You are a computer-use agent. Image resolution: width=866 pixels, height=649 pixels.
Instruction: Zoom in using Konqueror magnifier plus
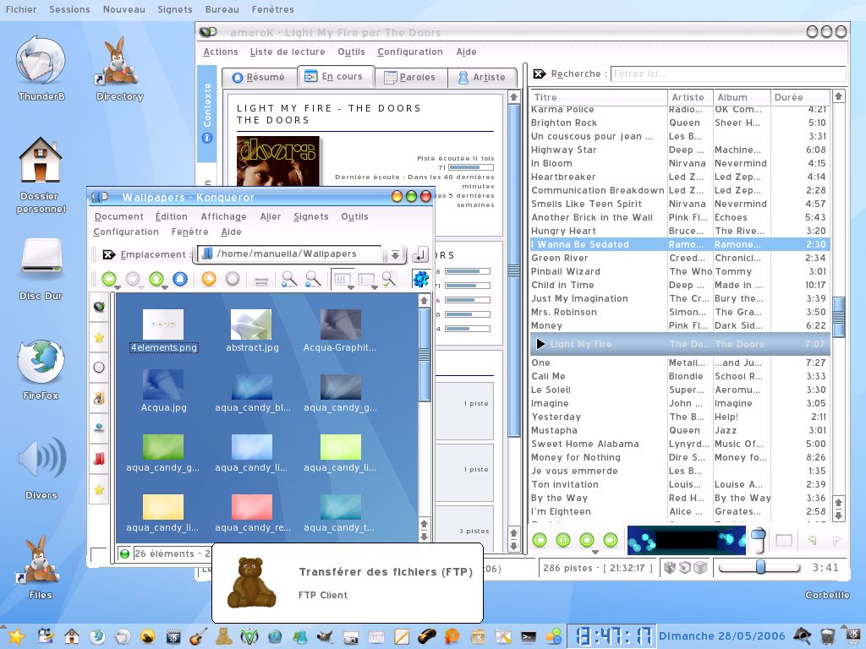click(x=289, y=279)
